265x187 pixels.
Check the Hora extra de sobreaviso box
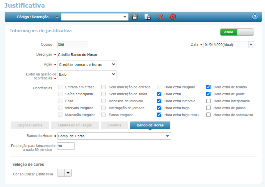[x=209, y=115]
